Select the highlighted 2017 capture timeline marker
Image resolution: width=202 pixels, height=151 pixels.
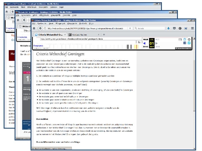pyautogui.click(x=136, y=47)
